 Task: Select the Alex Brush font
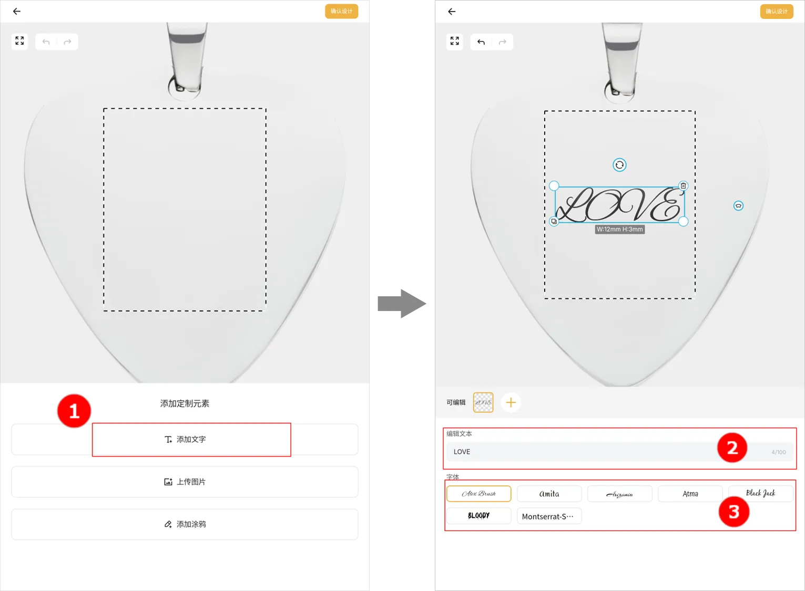click(x=478, y=494)
